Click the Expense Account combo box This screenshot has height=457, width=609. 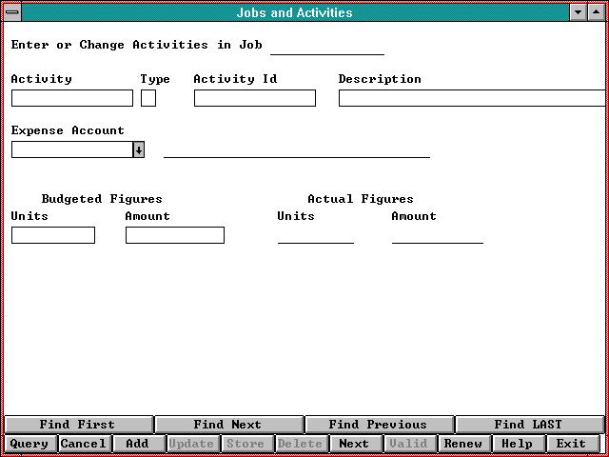point(71,149)
